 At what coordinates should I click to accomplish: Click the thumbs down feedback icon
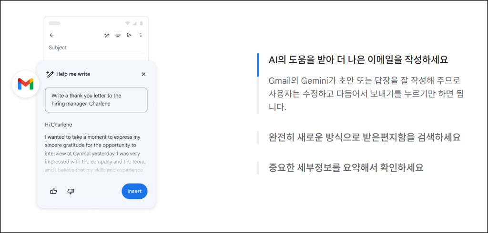71,191
